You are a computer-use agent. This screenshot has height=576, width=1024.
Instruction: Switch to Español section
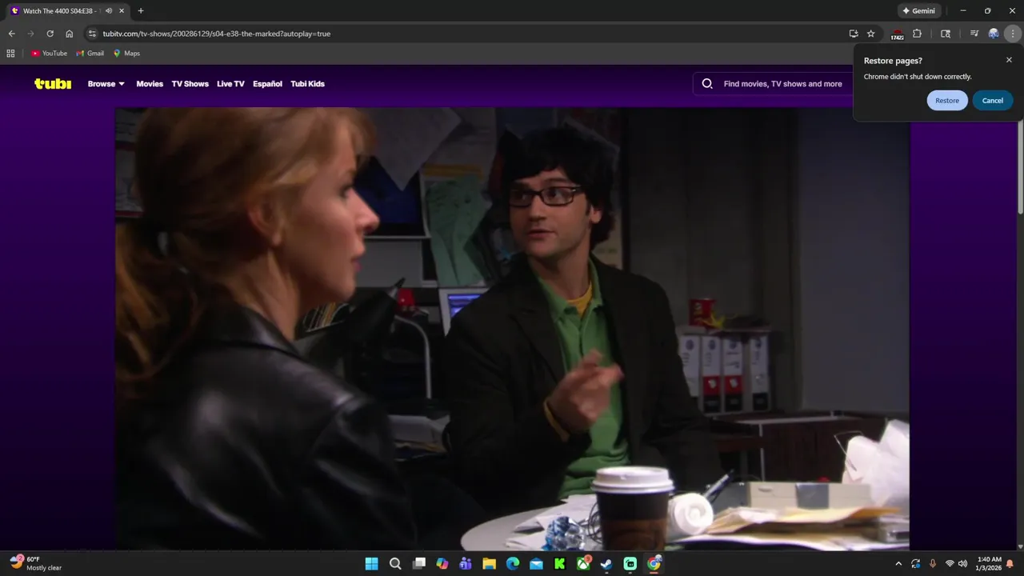267,83
